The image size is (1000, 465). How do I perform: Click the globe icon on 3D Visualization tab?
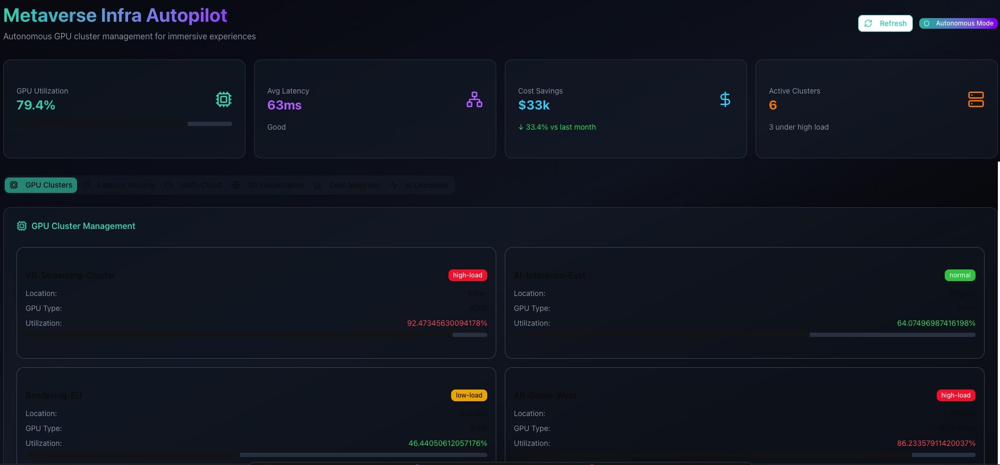(x=235, y=185)
